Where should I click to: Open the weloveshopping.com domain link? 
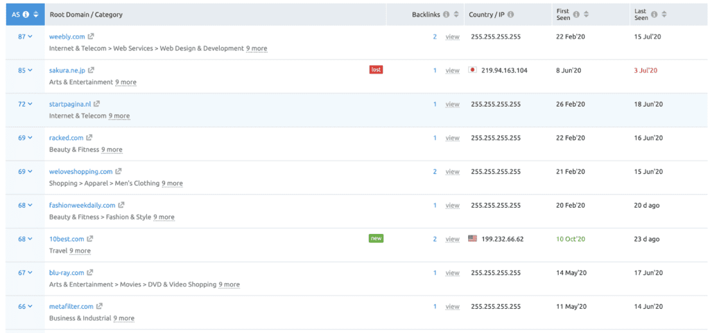click(x=80, y=171)
